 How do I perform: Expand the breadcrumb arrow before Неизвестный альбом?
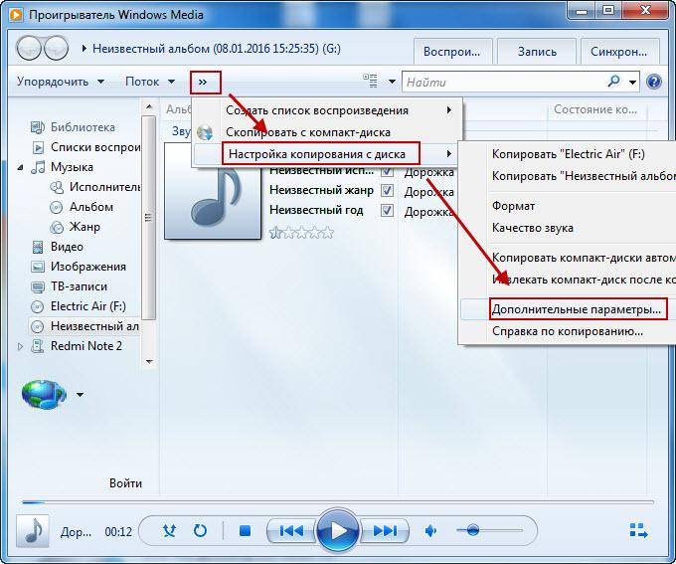pyautogui.click(x=84, y=48)
